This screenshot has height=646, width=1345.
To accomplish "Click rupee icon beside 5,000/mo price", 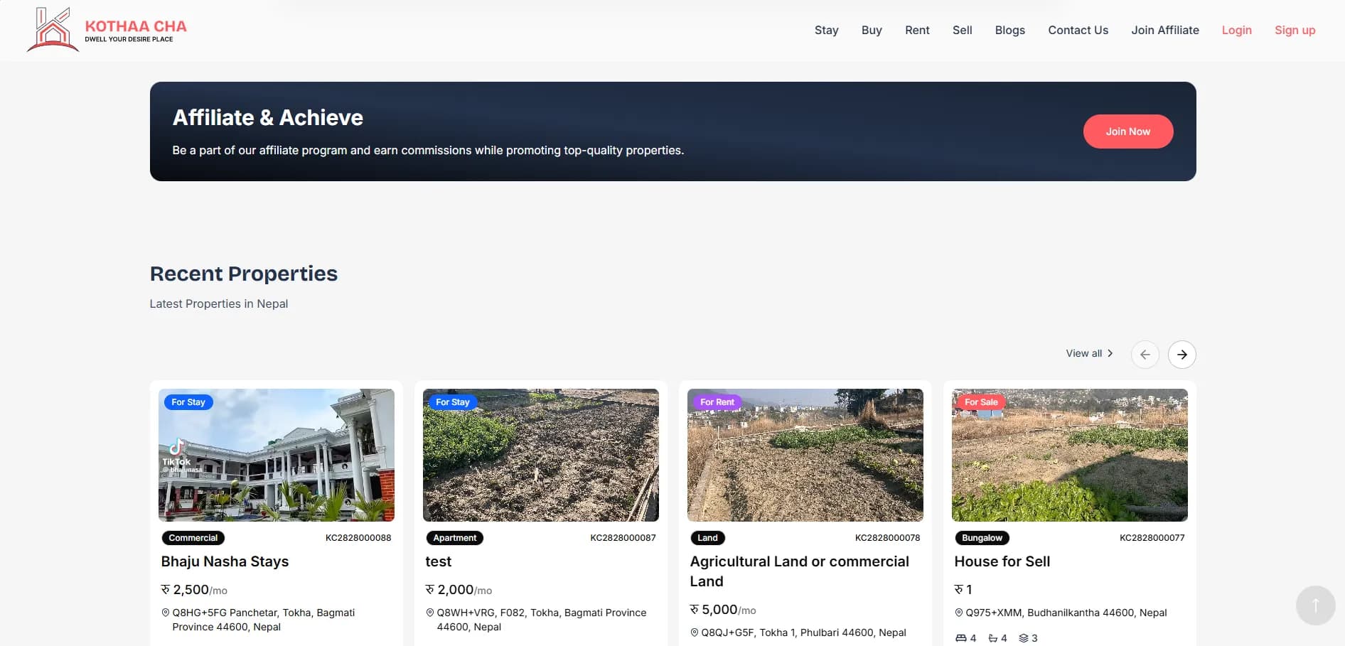I will (695, 609).
